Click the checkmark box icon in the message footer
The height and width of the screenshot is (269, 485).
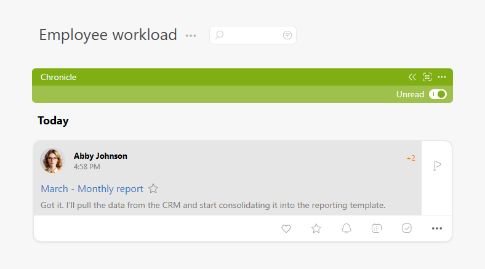click(x=407, y=228)
